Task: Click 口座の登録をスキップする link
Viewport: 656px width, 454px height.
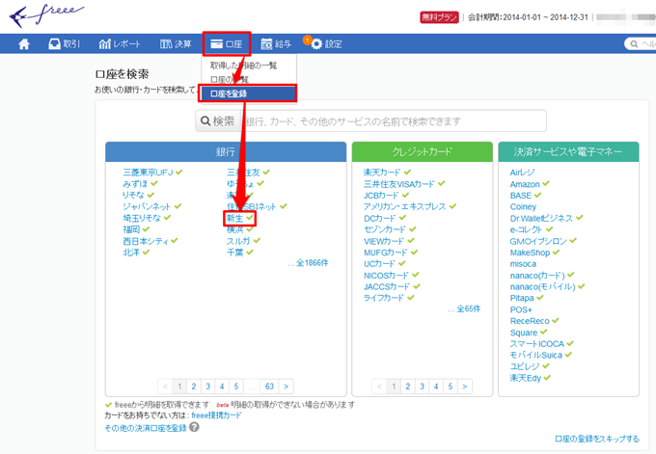Action: [598, 439]
